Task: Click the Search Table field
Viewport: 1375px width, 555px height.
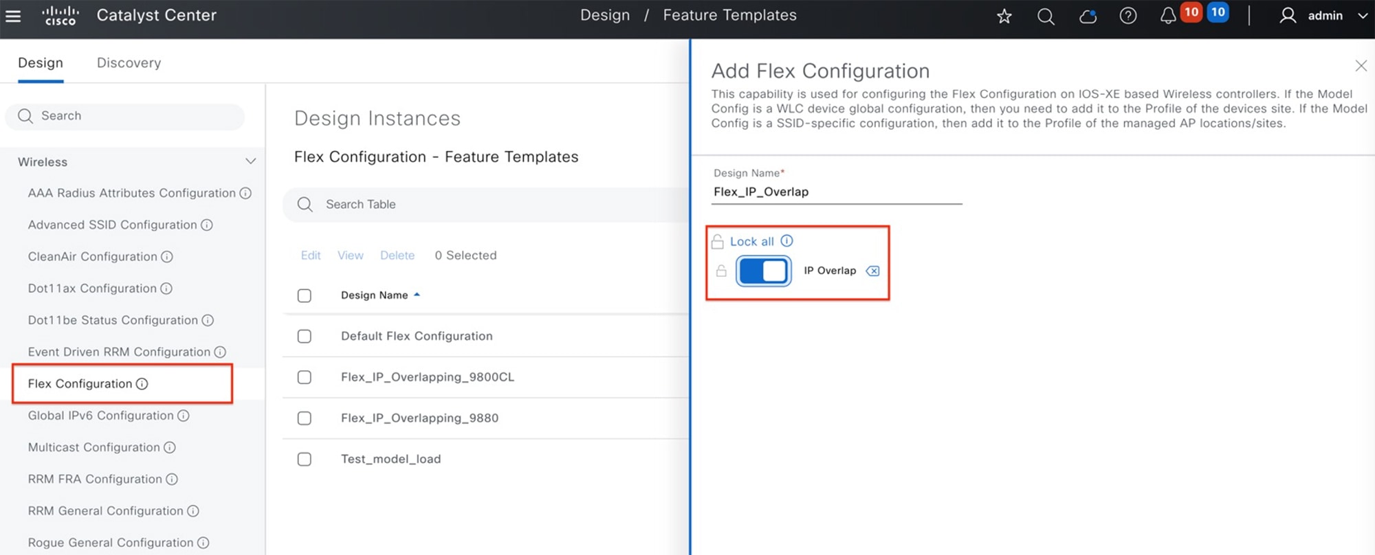Action: (485, 204)
